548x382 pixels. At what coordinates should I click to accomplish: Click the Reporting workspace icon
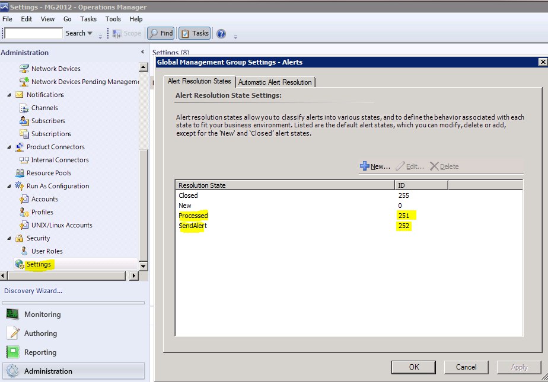(12, 352)
